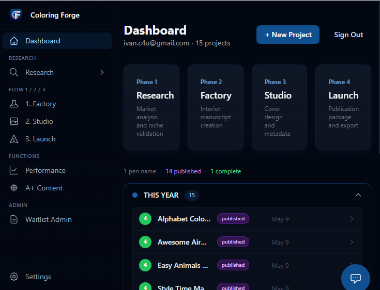Click the Research magnifier icon
380x290 pixels.
(14, 72)
